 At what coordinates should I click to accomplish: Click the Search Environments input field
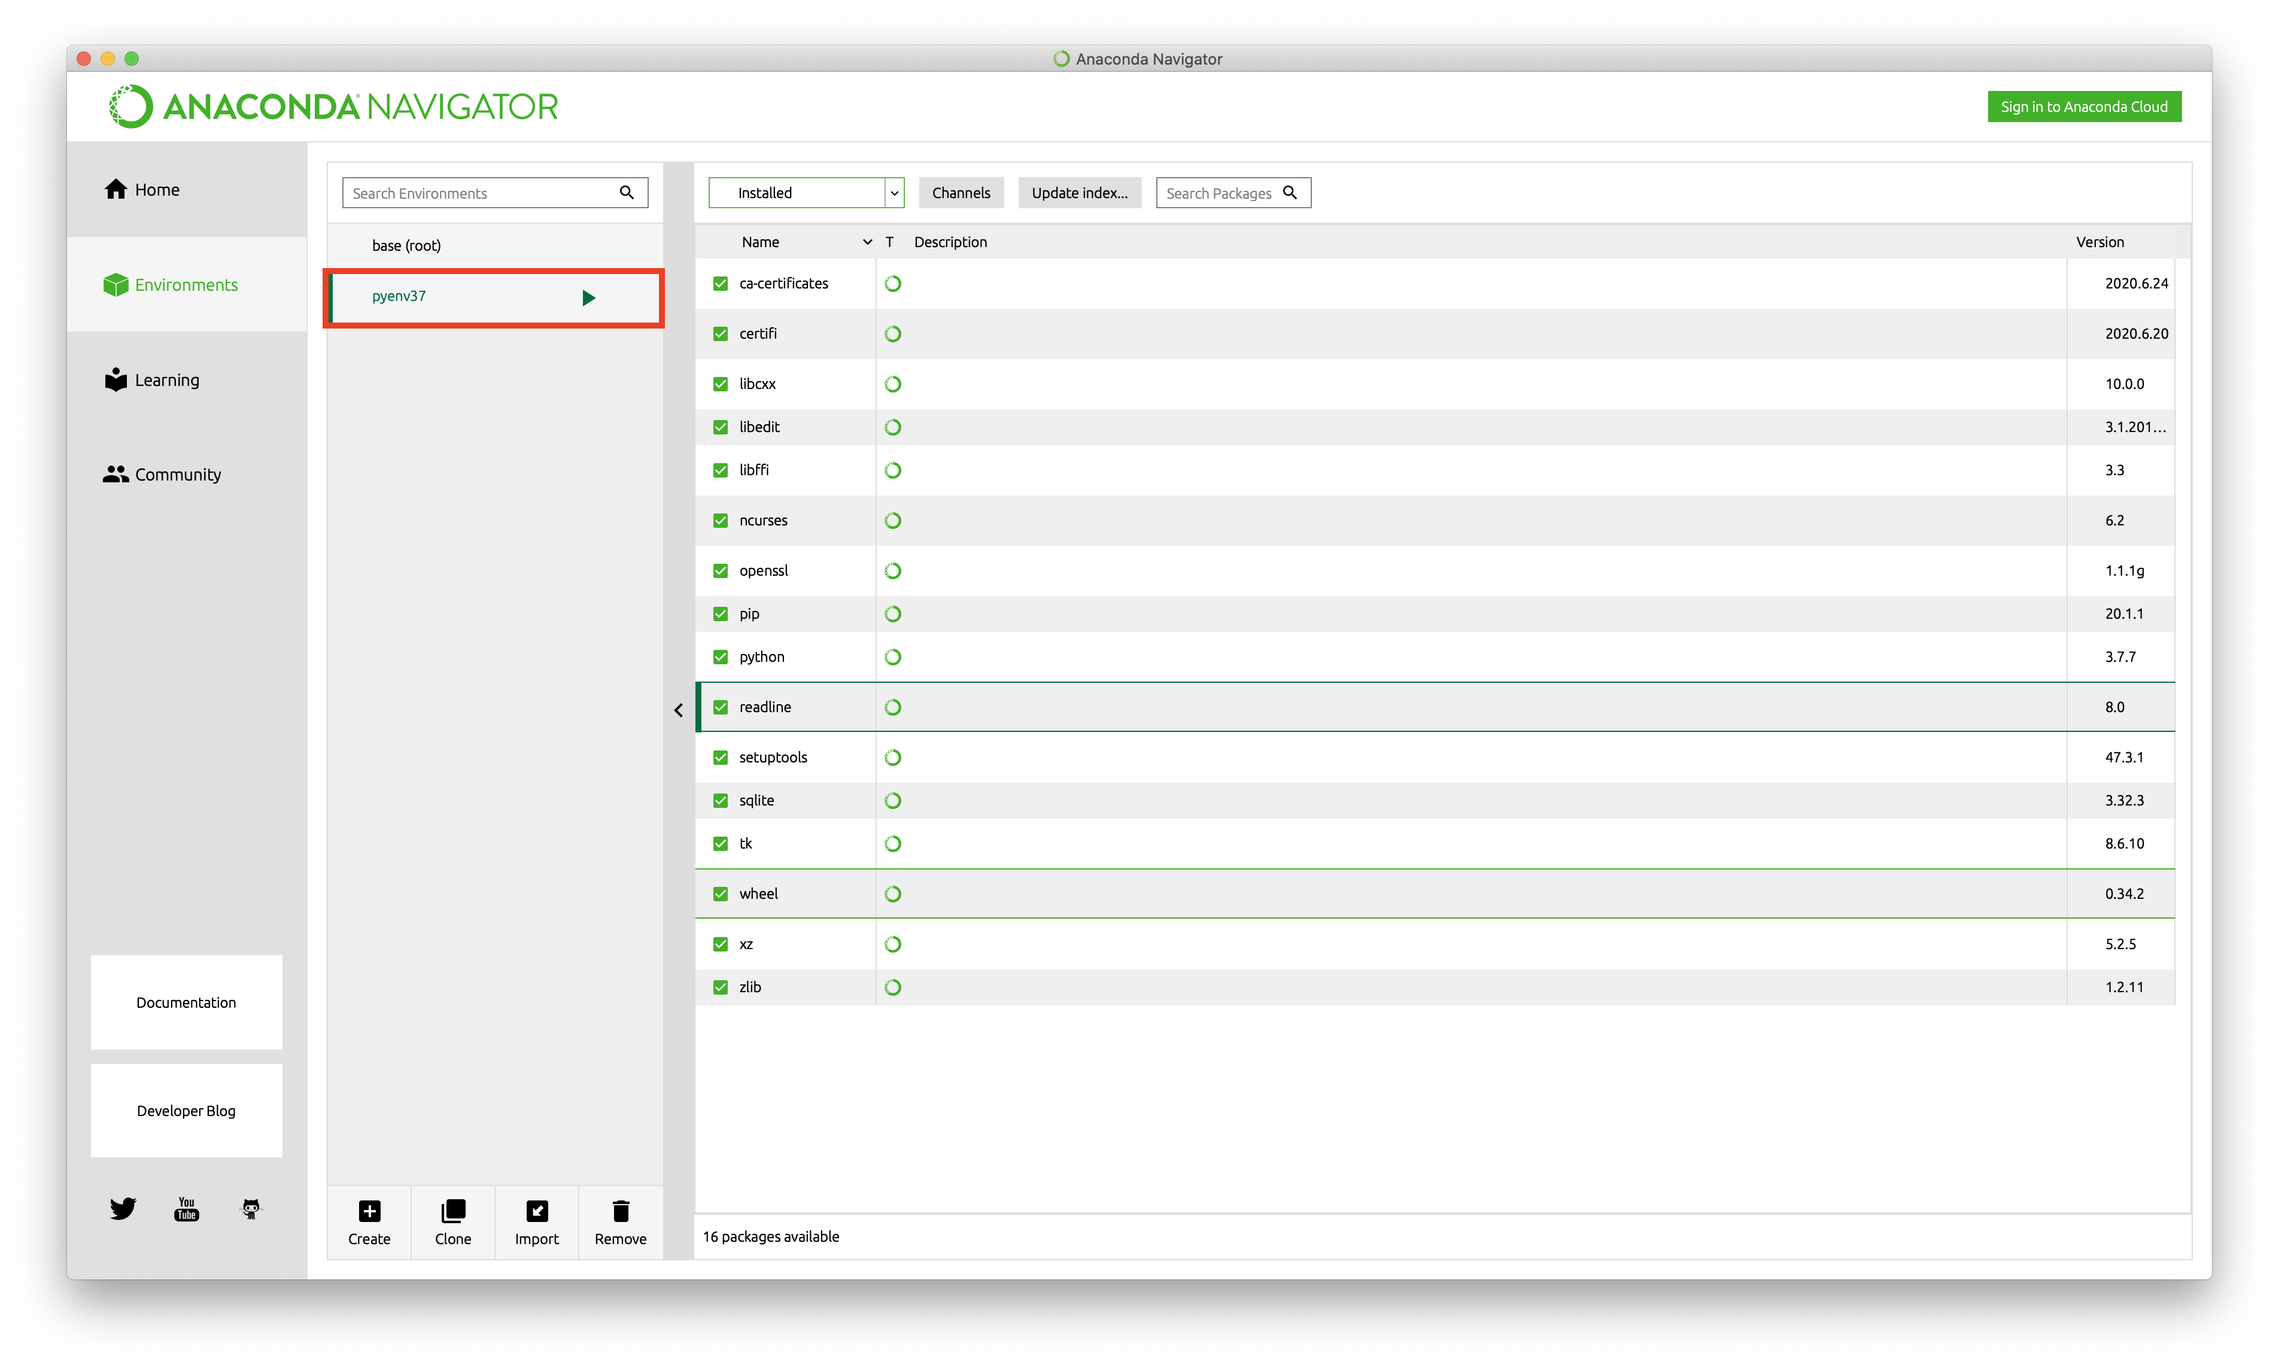[495, 193]
